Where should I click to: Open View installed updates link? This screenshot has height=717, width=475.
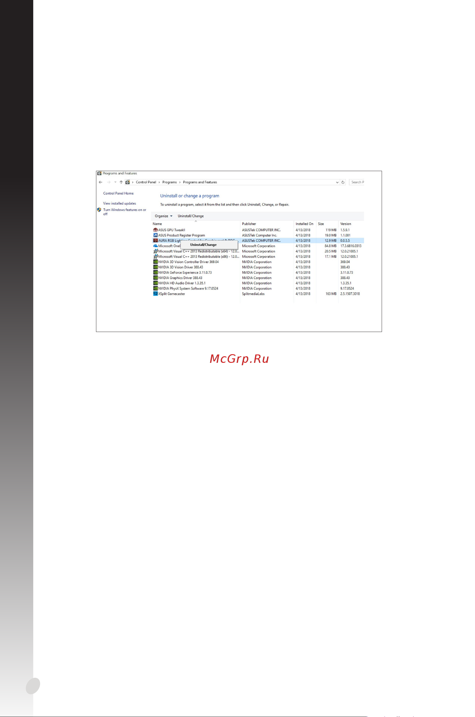(120, 204)
